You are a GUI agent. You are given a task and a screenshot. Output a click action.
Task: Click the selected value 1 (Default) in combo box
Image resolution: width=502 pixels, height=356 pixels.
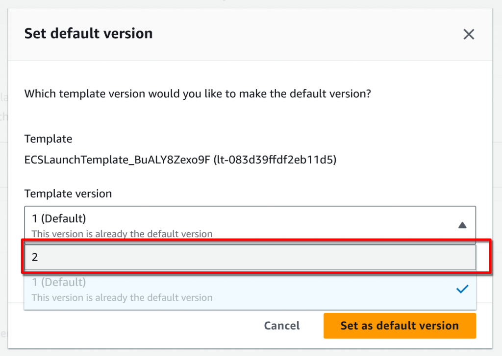pos(59,219)
